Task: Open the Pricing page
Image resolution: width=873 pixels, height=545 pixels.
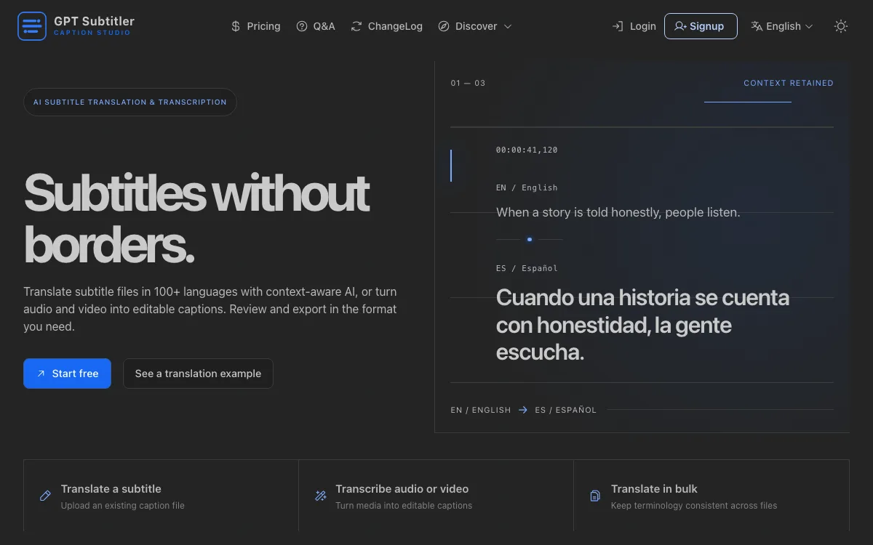Action: 255,26
